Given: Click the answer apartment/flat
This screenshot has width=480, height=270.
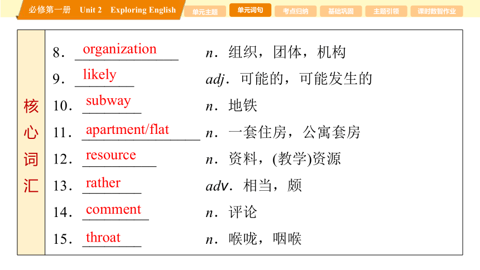Looking at the screenshot, I should coord(127,130).
